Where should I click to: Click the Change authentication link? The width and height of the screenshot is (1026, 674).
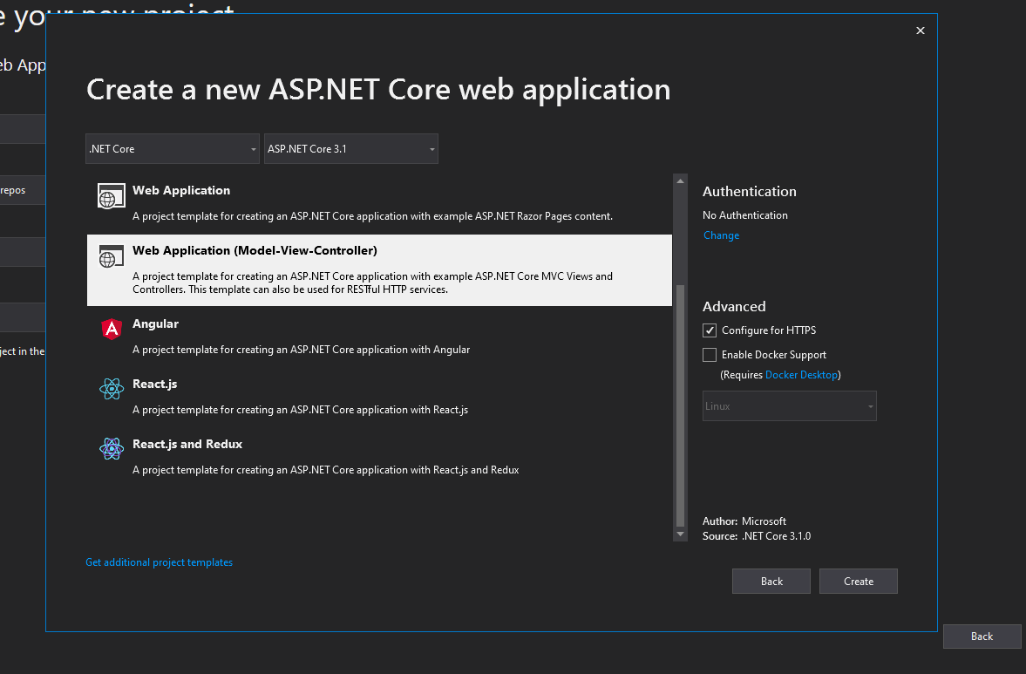pyautogui.click(x=721, y=235)
